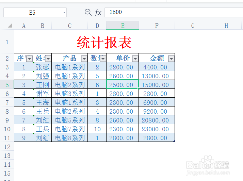The height and width of the screenshot is (181, 243).
Task: Open the 序号 column filter dropdown
Action: tap(30, 59)
